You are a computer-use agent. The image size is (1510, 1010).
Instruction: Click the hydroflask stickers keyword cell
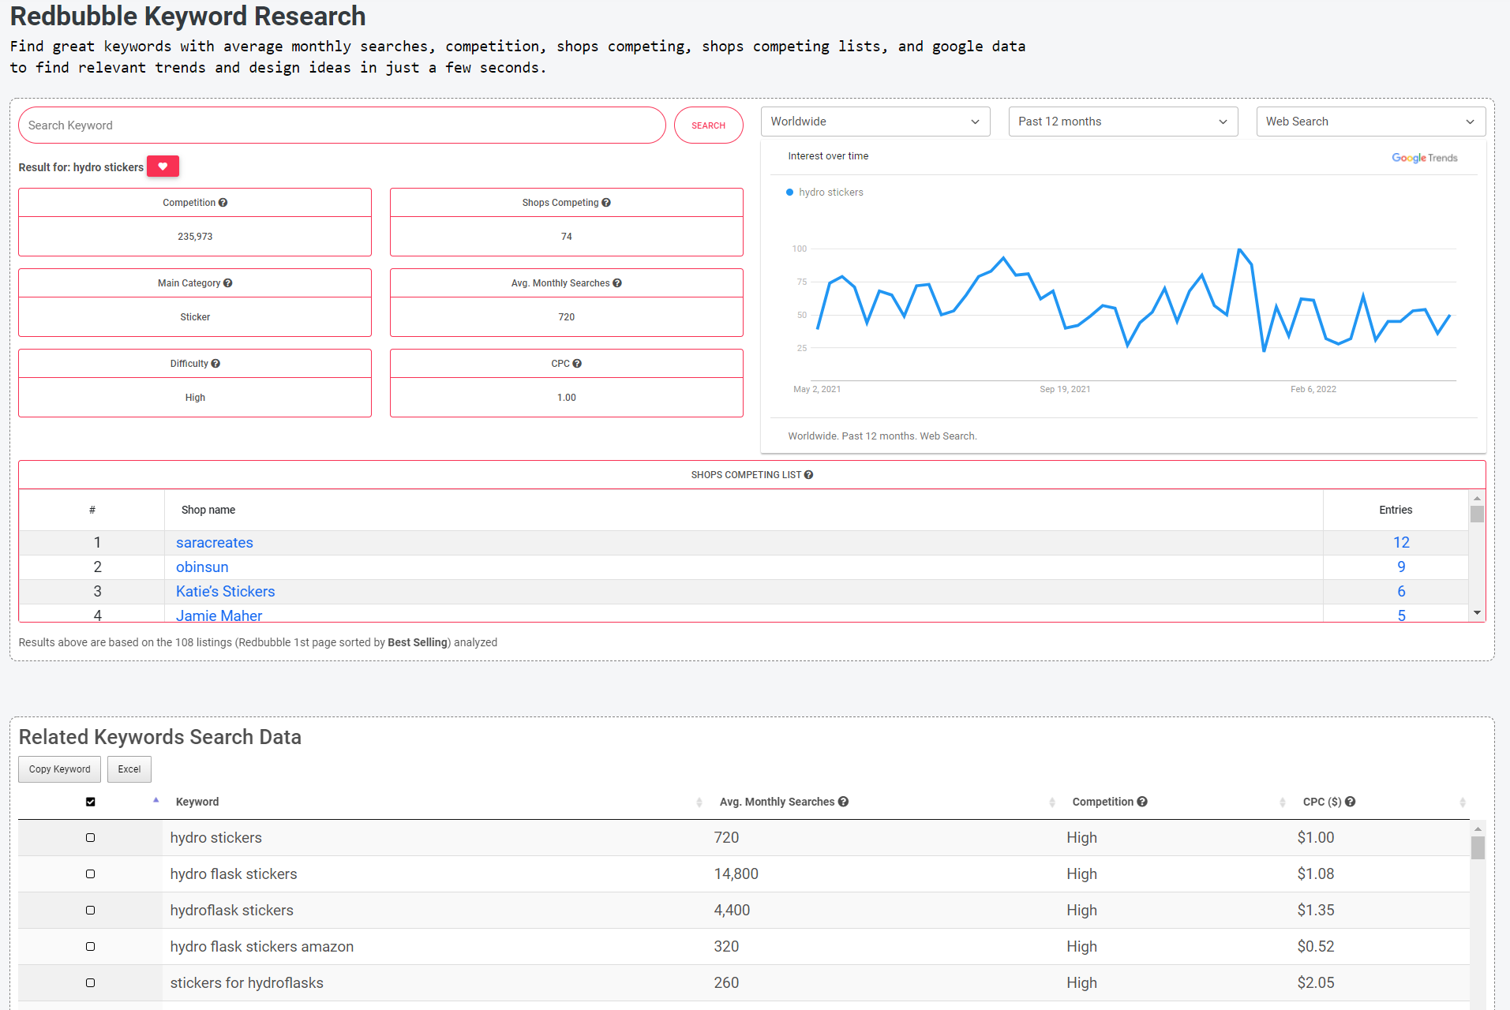coord(232,911)
